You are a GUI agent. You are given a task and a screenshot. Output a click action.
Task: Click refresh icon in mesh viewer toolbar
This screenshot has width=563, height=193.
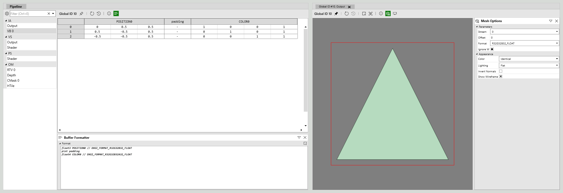346,14
